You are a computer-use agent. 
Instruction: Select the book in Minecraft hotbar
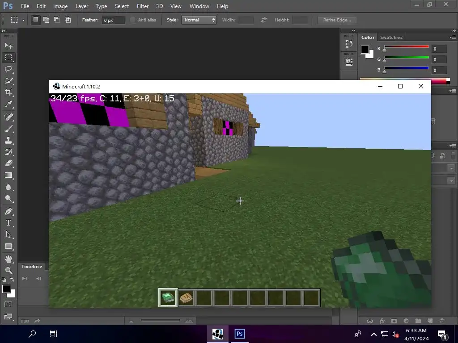tap(186, 298)
